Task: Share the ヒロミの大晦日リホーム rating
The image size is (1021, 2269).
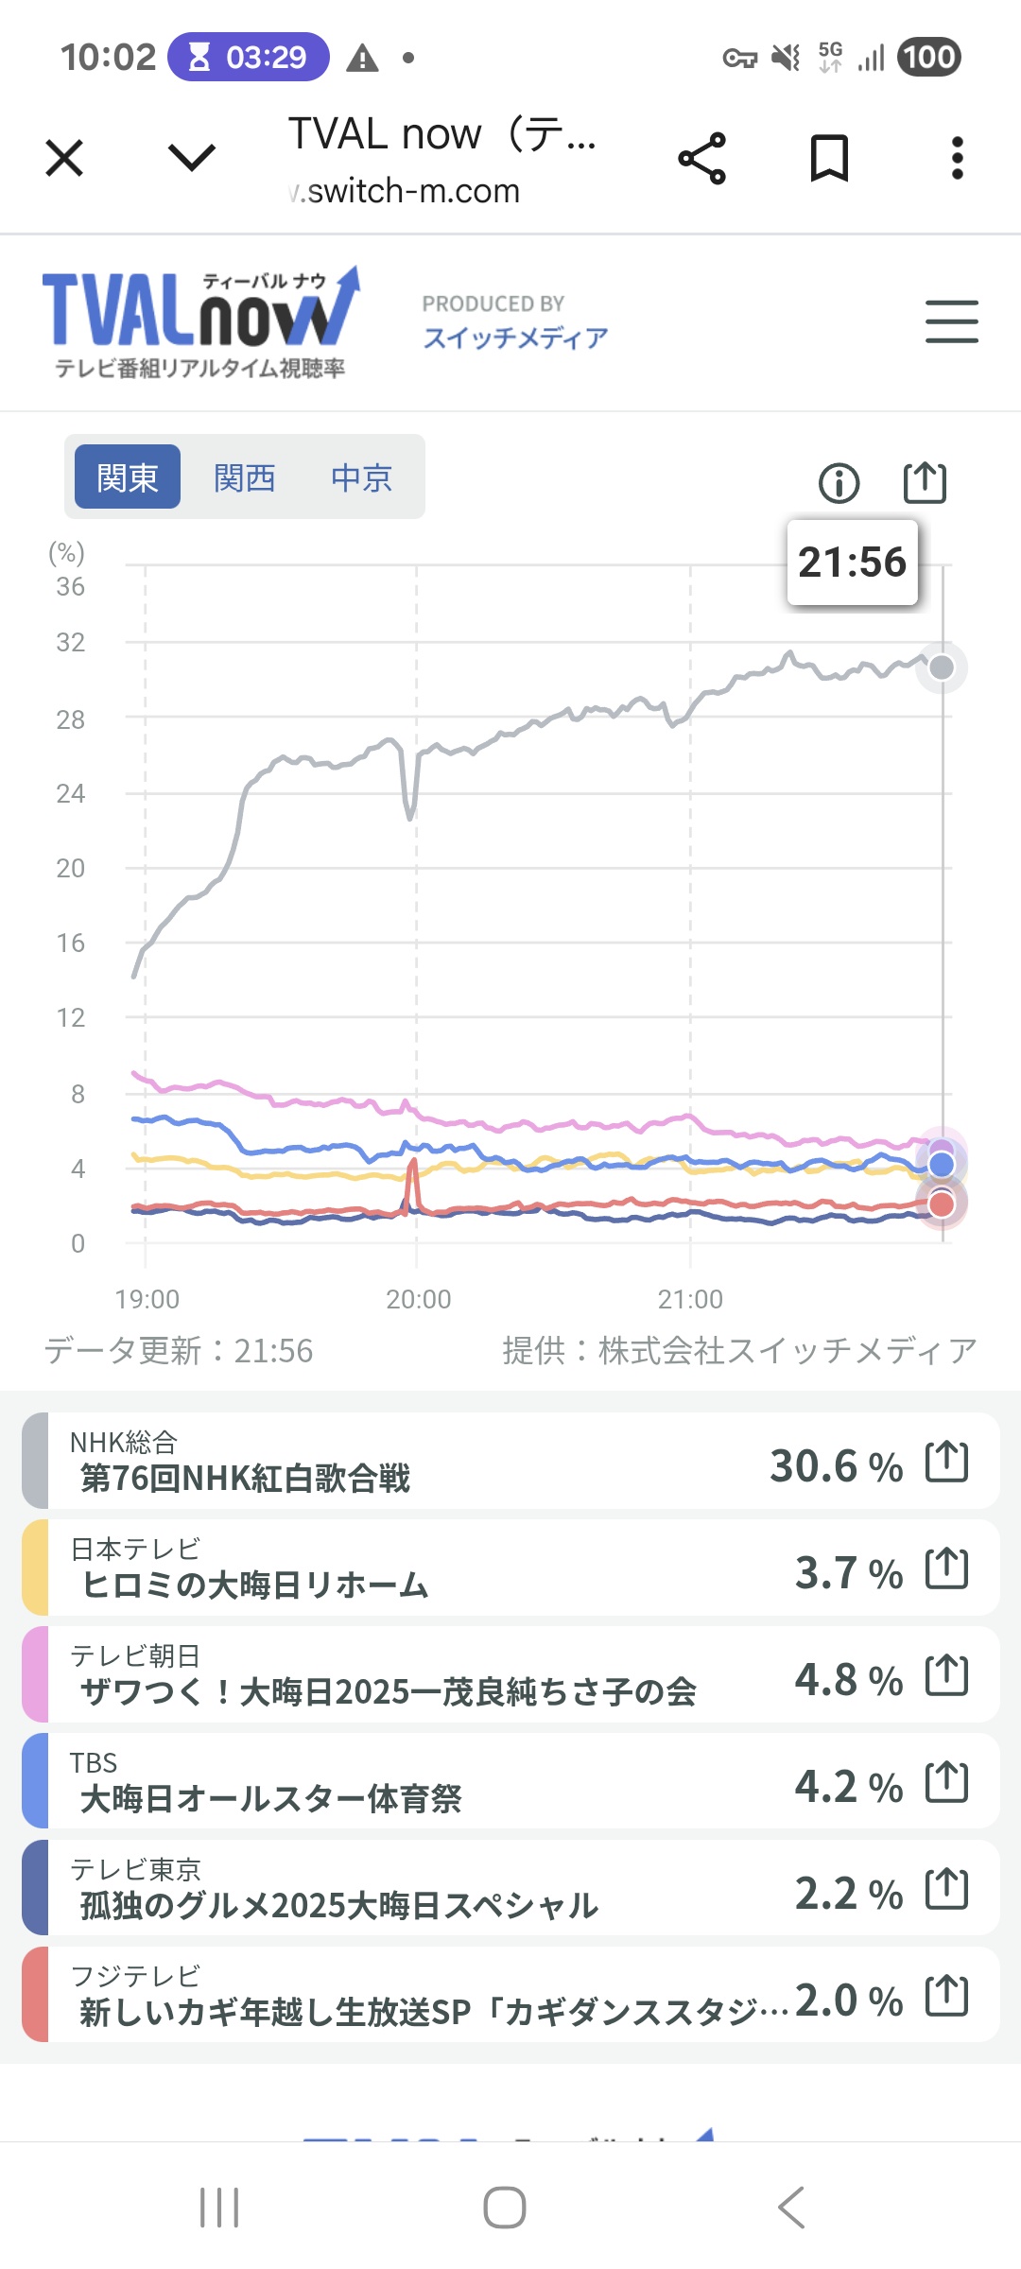Action: [946, 1568]
